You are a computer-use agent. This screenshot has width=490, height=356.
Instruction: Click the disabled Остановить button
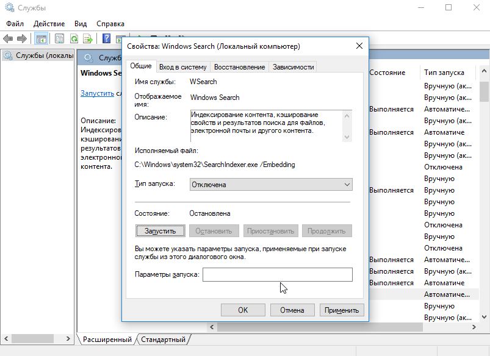pyautogui.click(x=214, y=231)
